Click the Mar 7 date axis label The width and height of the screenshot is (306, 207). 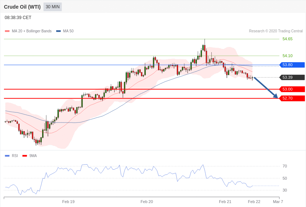coord(278,202)
